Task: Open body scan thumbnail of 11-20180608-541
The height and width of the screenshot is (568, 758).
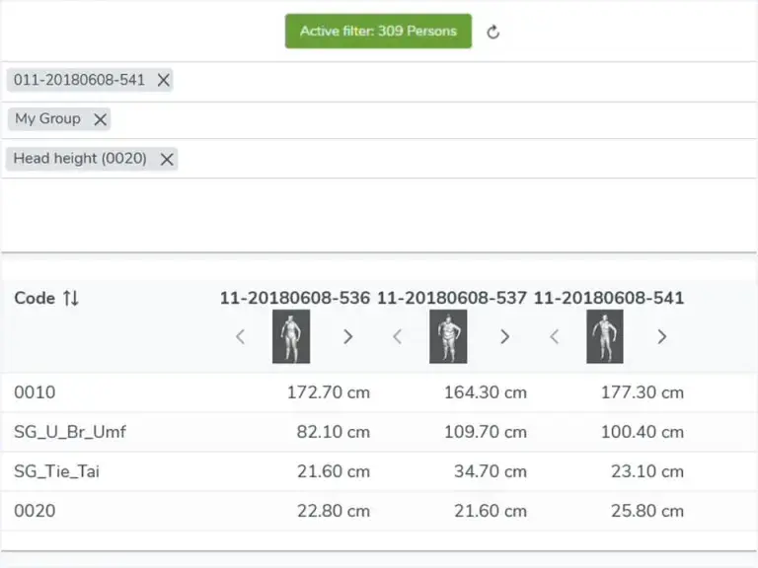Action: point(605,336)
